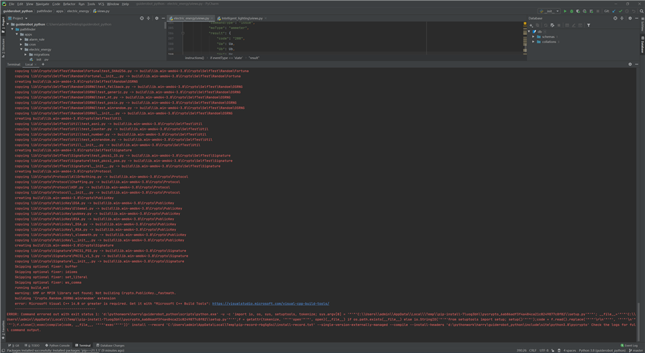Click Project panel expand-all icon

click(148, 18)
